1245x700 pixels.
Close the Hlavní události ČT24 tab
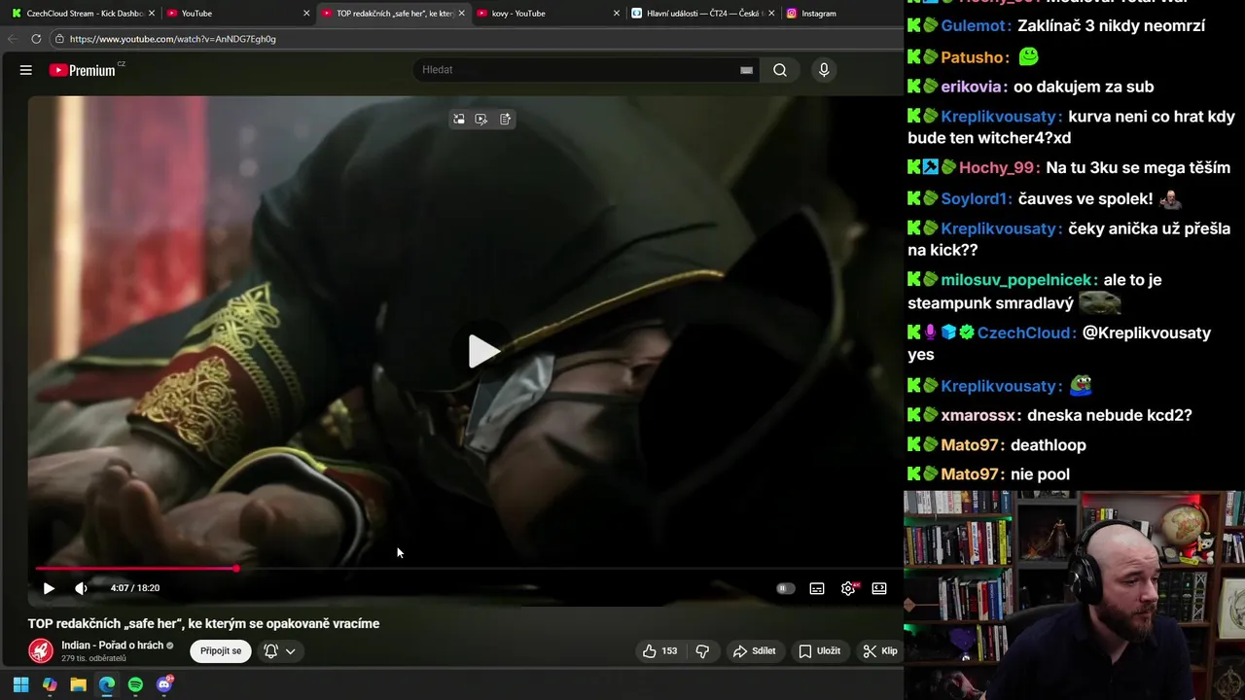pyautogui.click(x=772, y=14)
